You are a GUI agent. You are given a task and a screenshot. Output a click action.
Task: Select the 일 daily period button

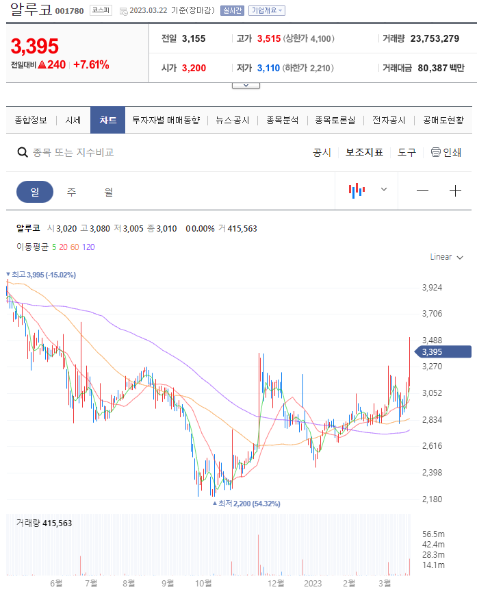click(35, 192)
